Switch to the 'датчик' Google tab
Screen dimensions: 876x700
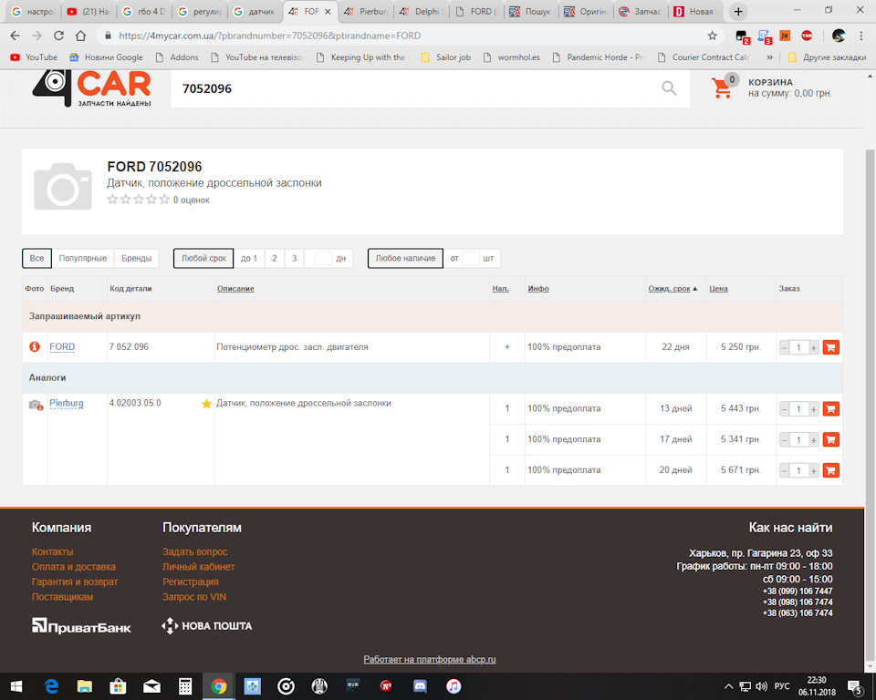pos(255,12)
